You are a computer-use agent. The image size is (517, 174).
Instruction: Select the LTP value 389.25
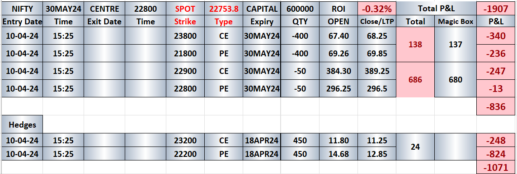tap(376, 71)
